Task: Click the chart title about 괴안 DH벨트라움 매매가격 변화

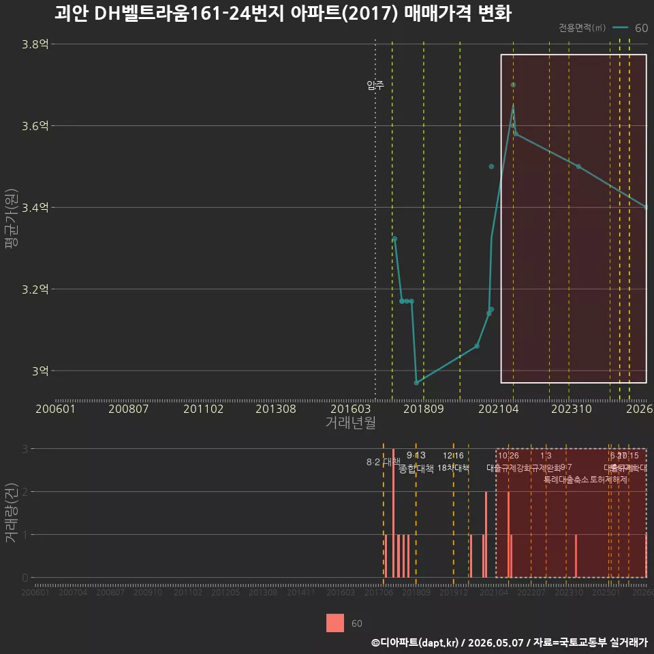Action: click(283, 14)
